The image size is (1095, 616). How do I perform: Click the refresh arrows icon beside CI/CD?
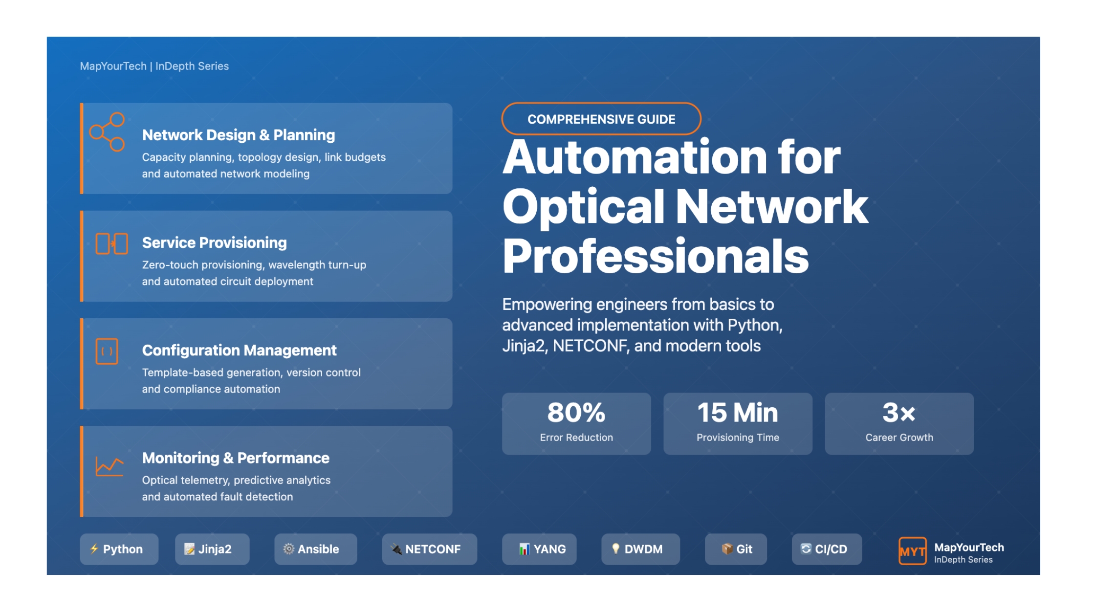point(806,549)
